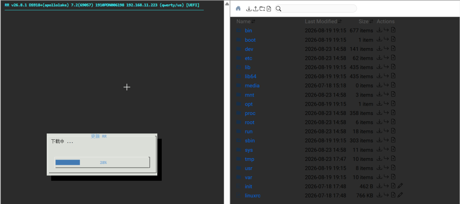Delete the sys folder
This screenshot has width=460, height=204.
394,149
